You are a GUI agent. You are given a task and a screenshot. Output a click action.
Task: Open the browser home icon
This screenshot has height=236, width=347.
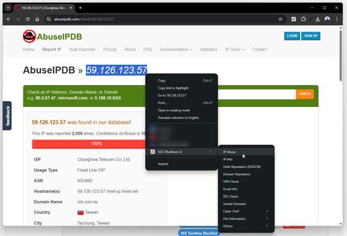37,19
